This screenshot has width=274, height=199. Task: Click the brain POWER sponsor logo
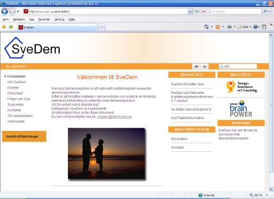pos(241,109)
